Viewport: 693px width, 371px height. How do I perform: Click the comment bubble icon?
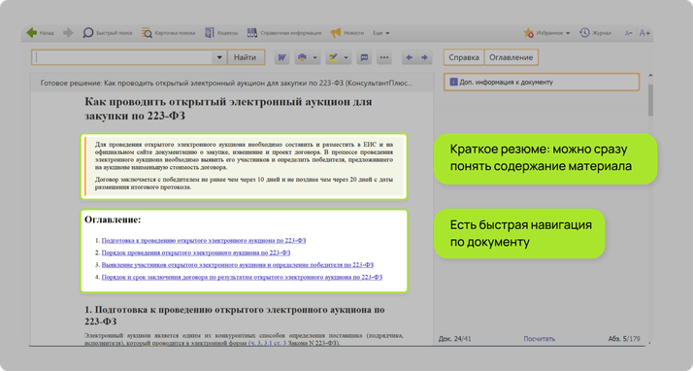(x=364, y=57)
